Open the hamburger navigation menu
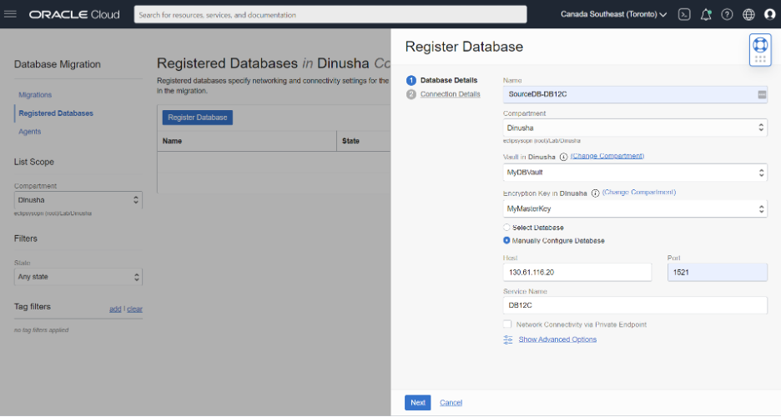This screenshot has width=781, height=417. point(11,14)
